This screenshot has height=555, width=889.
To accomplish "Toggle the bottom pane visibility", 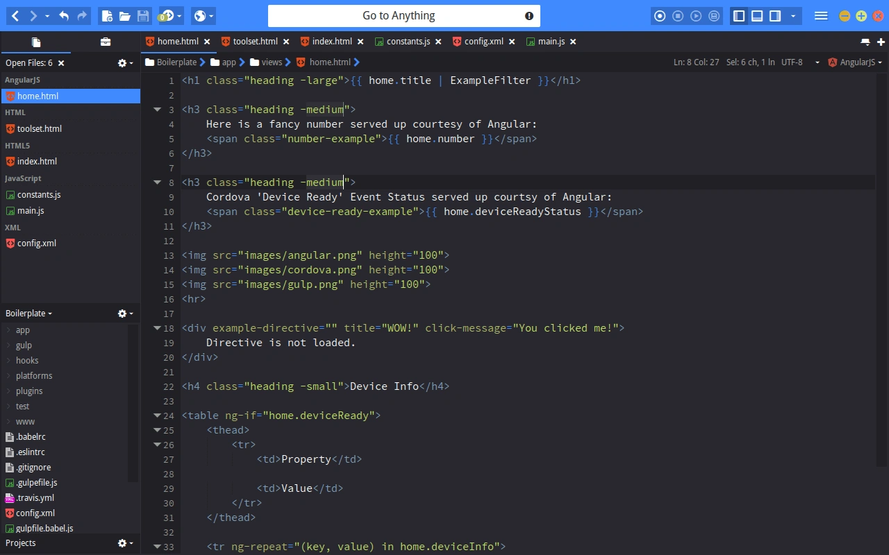I will [756, 15].
